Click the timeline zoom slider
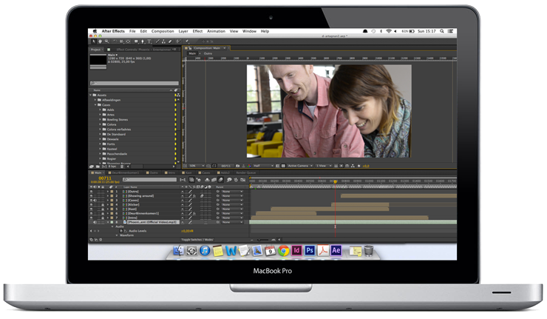 tap(264, 240)
